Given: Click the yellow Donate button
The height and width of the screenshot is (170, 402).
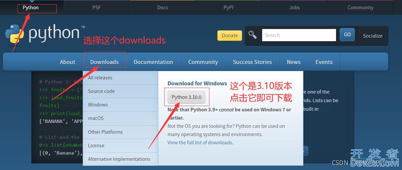Looking at the screenshot, I should point(230,36).
